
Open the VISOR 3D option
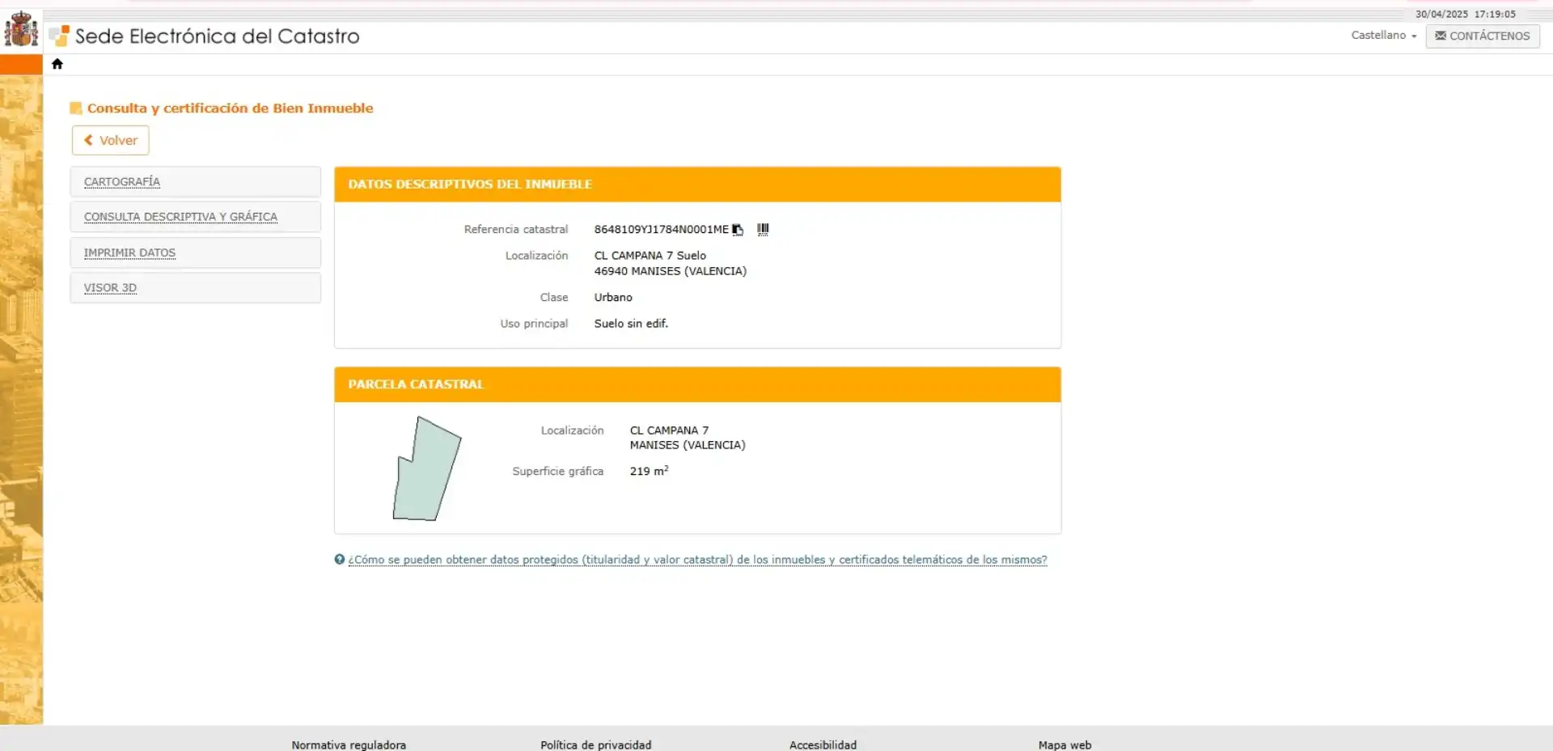pyautogui.click(x=195, y=288)
